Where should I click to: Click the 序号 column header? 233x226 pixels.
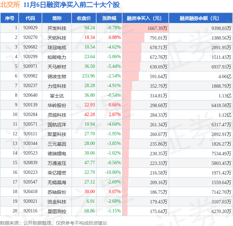pyautogui.click(x=10, y=18)
